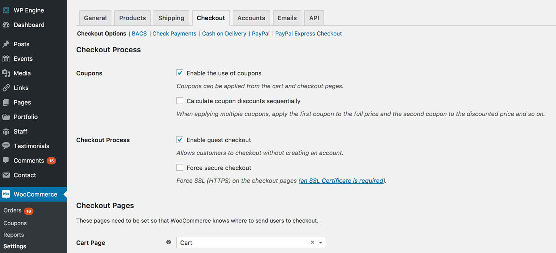This screenshot has height=253, width=556.
Task: Click the Cart Page help icon
Action: [168, 242]
